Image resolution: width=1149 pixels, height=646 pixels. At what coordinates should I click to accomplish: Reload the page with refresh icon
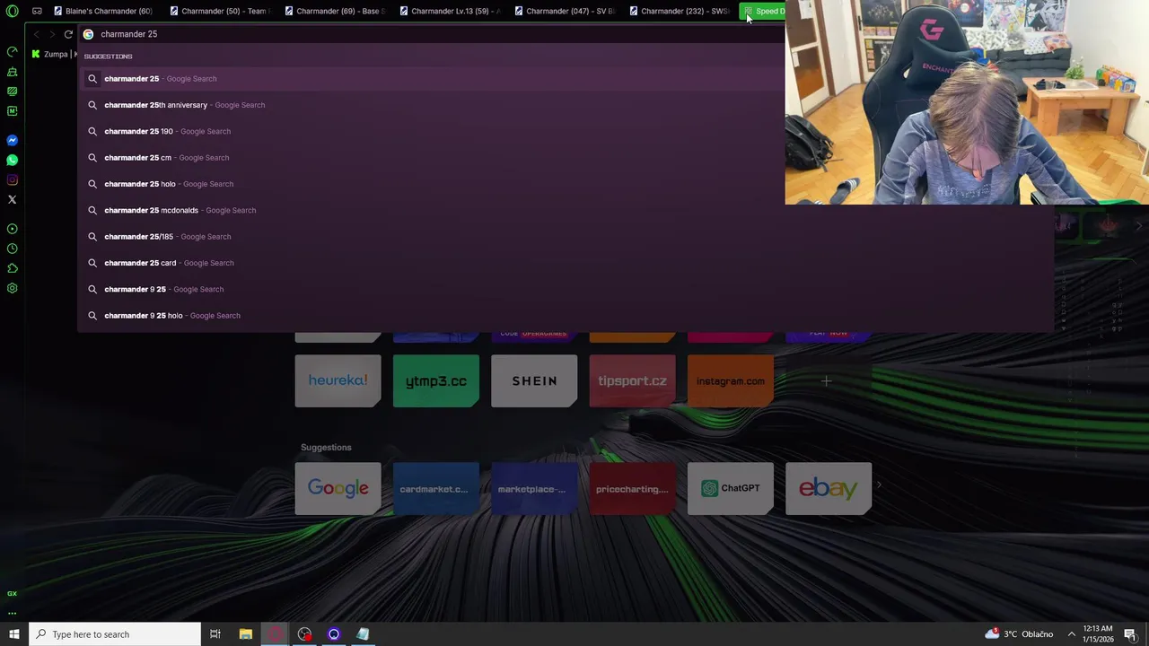coord(68,34)
